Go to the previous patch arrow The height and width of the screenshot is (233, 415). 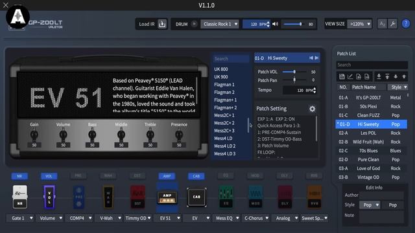tap(311, 58)
